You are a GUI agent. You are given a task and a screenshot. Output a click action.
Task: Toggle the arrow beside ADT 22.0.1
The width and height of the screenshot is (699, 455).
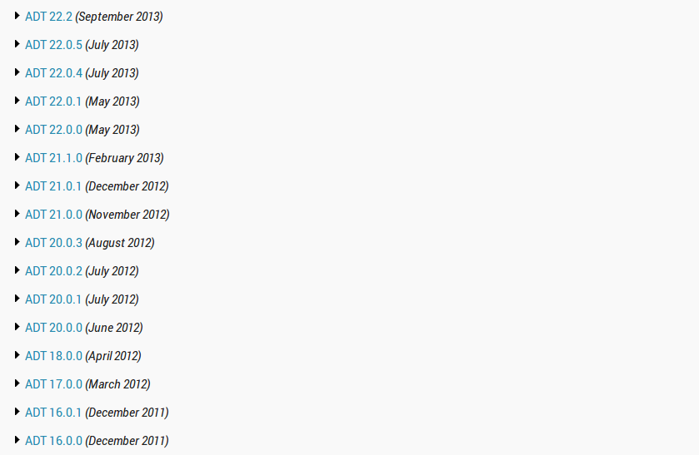point(17,100)
